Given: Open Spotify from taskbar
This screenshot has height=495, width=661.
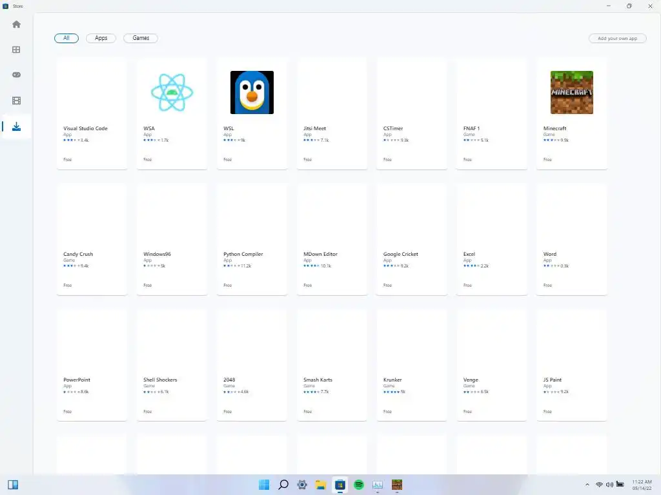Looking at the screenshot, I should point(359,485).
